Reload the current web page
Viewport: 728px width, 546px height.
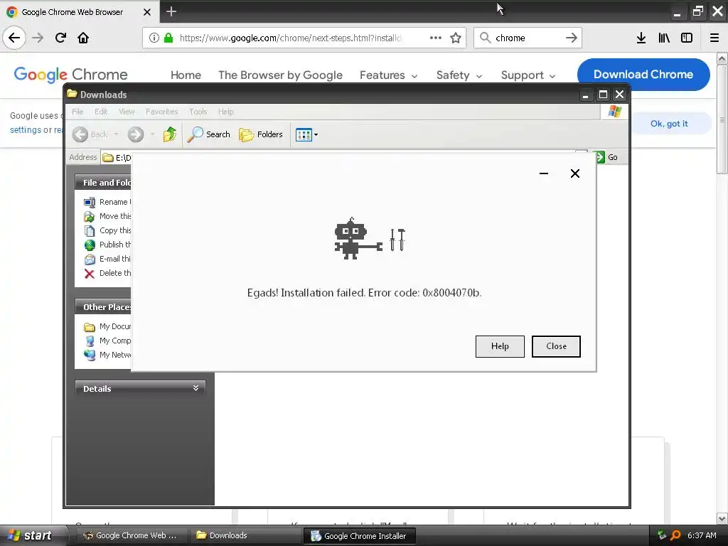click(x=61, y=38)
